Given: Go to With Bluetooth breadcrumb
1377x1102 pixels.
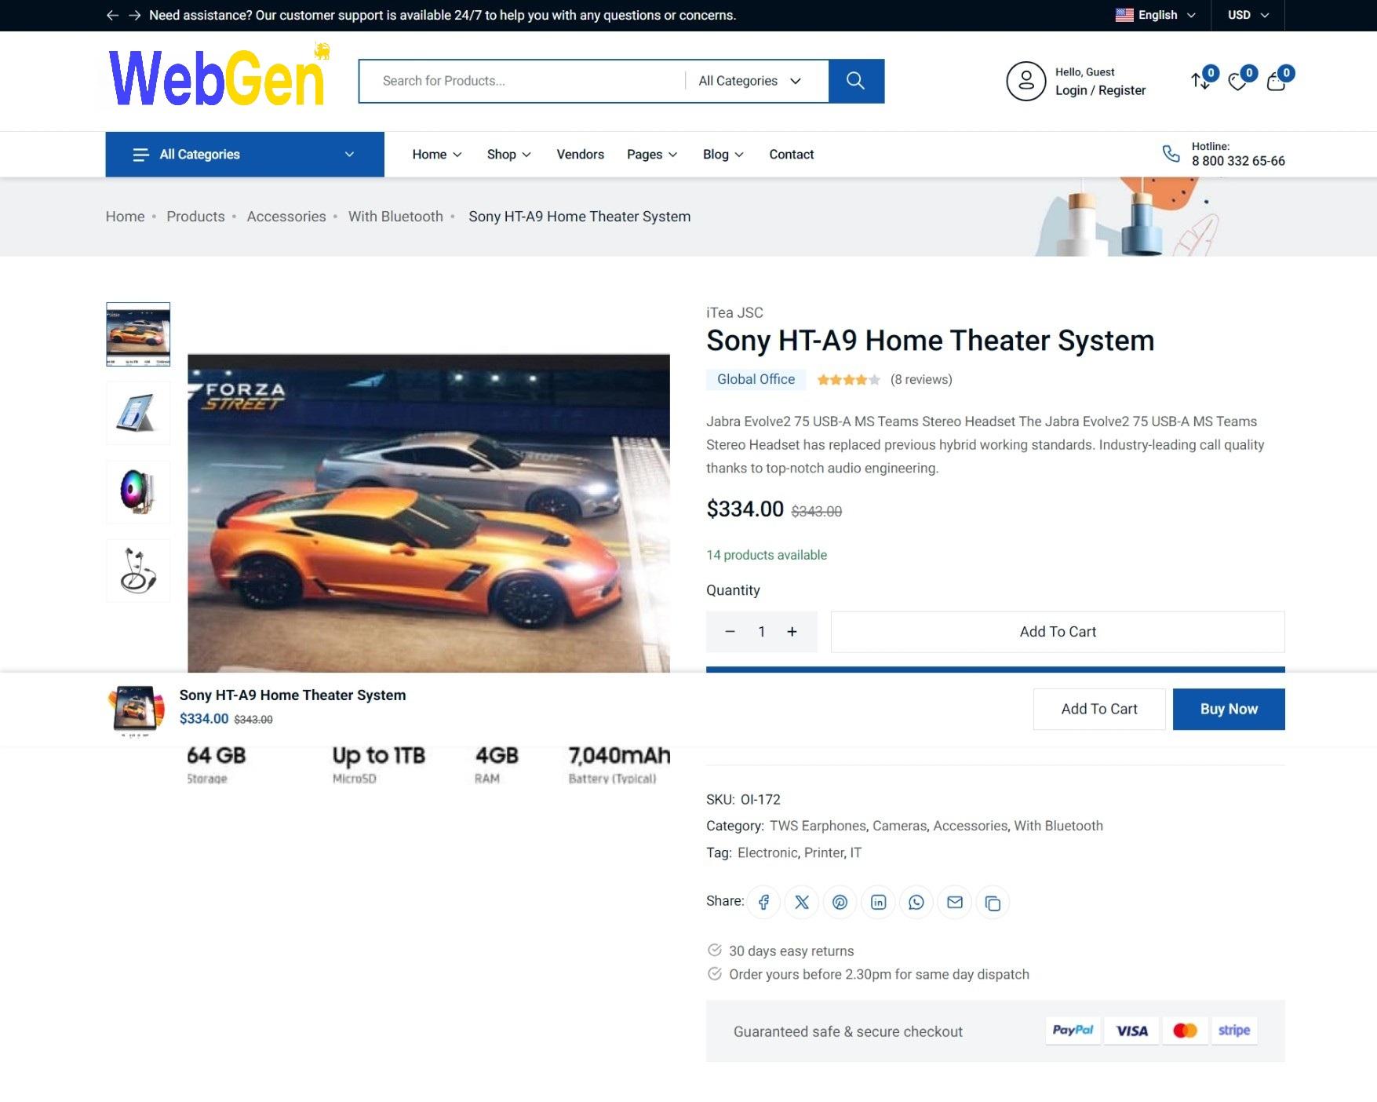Looking at the screenshot, I should [x=395, y=217].
